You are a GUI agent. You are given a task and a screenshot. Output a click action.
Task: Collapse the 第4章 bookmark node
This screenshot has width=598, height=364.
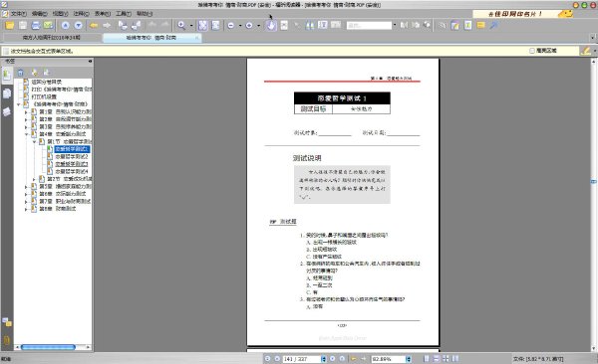point(26,134)
